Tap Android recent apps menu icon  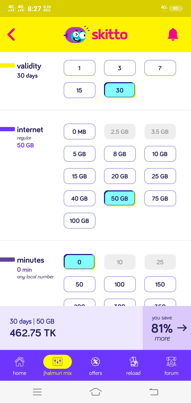(x=37, y=392)
